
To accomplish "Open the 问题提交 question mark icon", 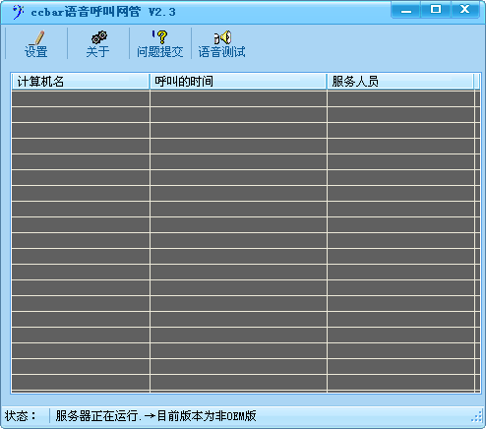I will (x=160, y=37).
